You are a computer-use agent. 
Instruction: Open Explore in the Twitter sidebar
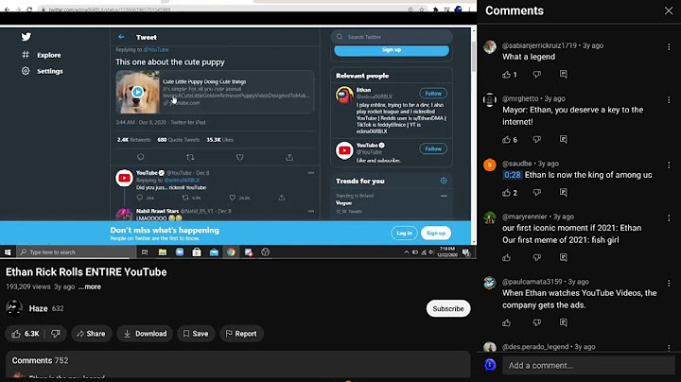click(42, 55)
